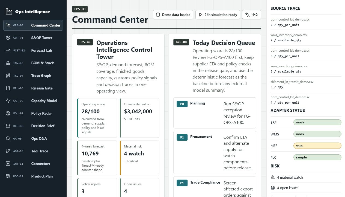Click the "10 critical" text
The height and width of the screenshot is (197, 345).
(131, 161)
